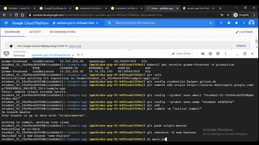Screen dimensions: 259x145
Task: Open Cloud Shell terminal settings gear
Action: tap(210, 54)
